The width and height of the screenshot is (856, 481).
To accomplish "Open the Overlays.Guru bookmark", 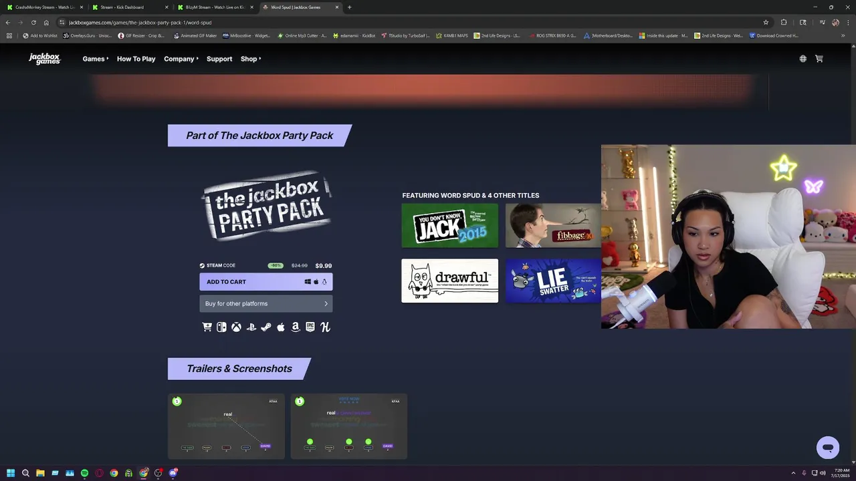I will tap(87, 35).
